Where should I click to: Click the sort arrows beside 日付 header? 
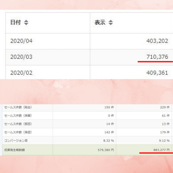click(26, 23)
